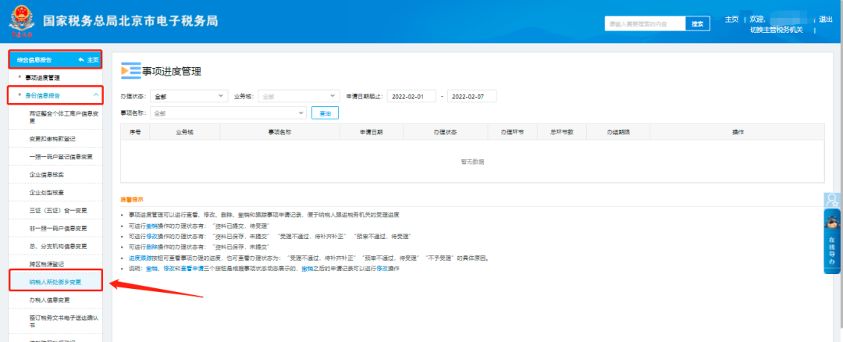Click the 申请日期 column header
The image size is (843, 342).
click(371, 132)
